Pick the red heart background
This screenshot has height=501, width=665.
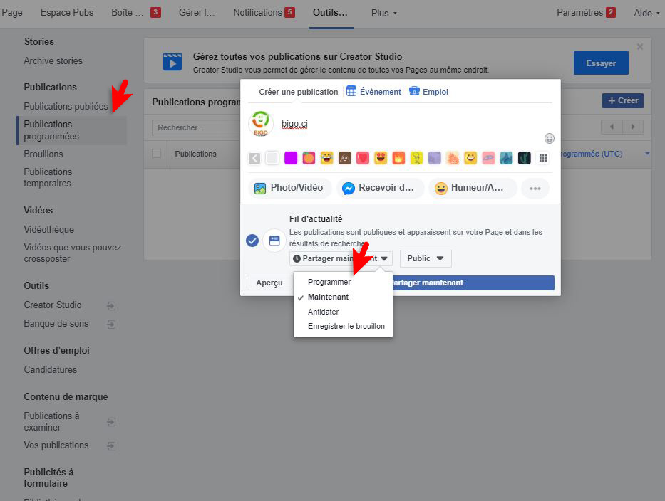pos(363,158)
